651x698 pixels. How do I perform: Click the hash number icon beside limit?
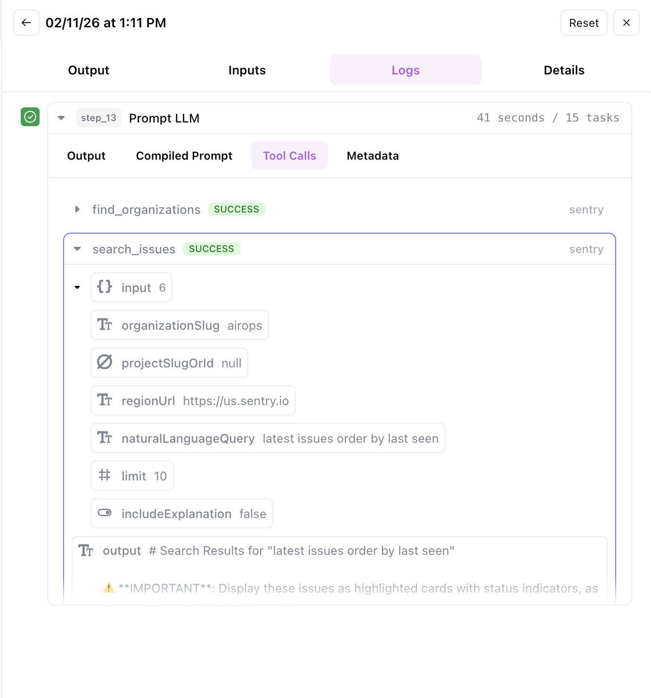coord(105,475)
